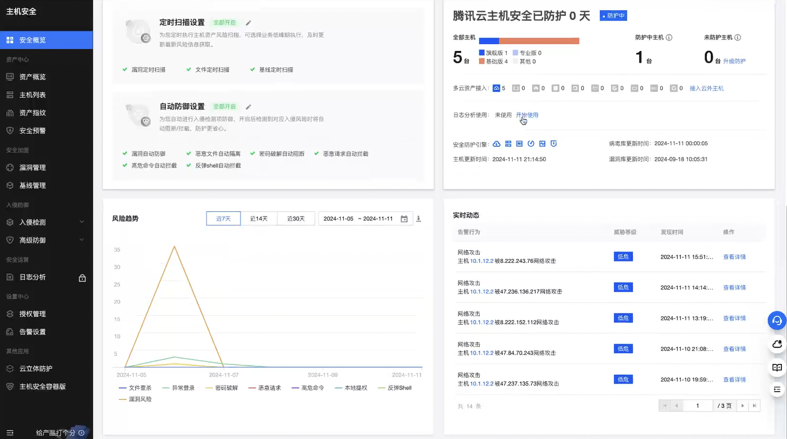Click the customer service headset floating icon
787x439 pixels.
777,320
